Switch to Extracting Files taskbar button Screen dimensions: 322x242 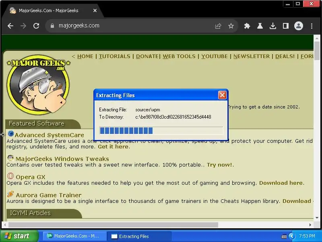[x=139, y=236]
